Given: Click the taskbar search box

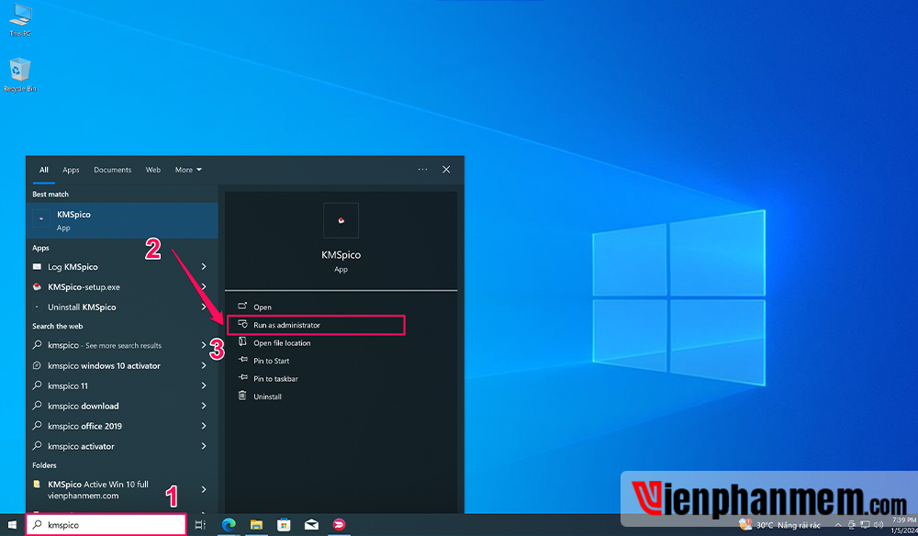Looking at the screenshot, I should pyautogui.click(x=106, y=525).
